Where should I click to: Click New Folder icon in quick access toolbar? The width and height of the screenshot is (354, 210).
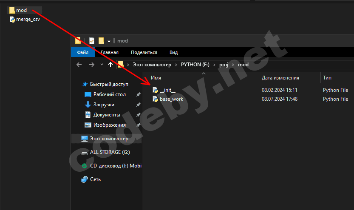(101, 41)
